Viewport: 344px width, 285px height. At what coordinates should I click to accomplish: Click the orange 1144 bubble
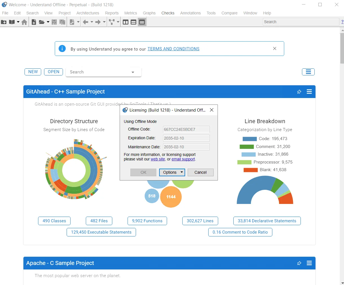coord(171,197)
